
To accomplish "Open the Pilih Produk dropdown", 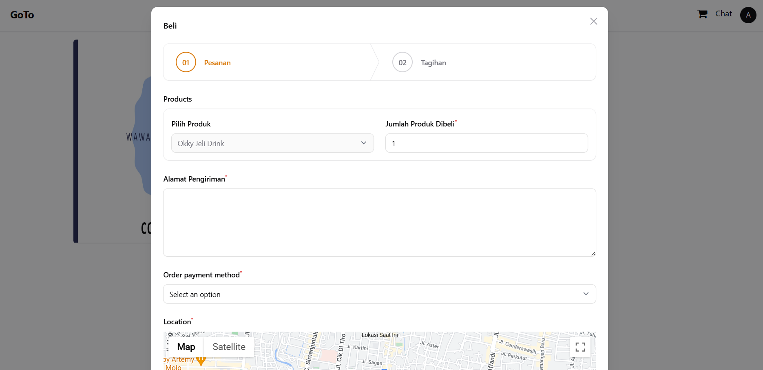I will pyautogui.click(x=272, y=143).
